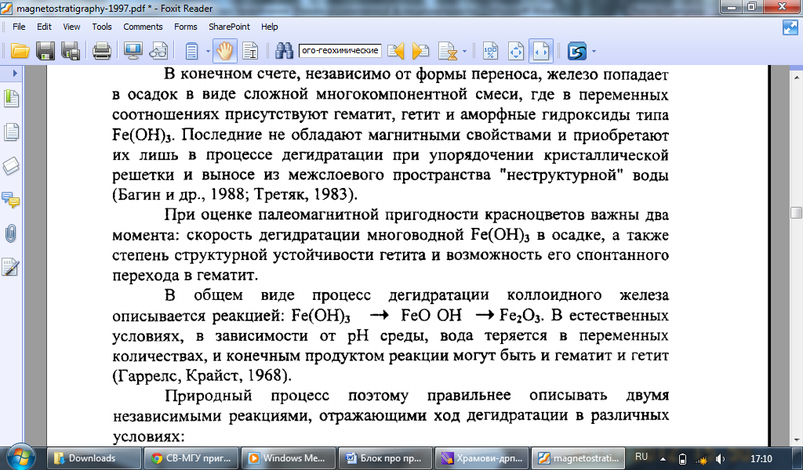Click the network tray icon

point(701,459)
